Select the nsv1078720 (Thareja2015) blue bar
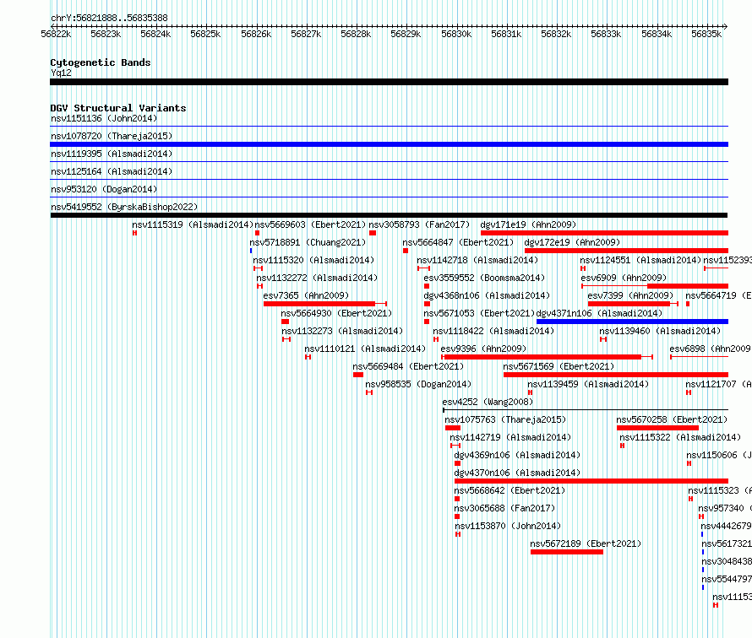The height and width of the screenshot is (638, 752). point(389,144)
